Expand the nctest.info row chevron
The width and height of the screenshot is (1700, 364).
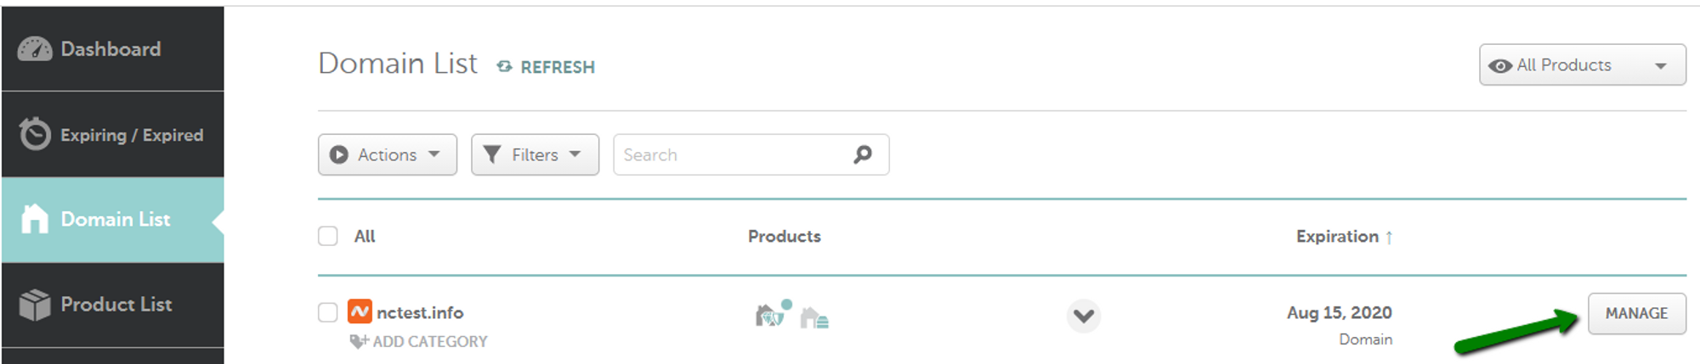click(x=1083, y=316)
